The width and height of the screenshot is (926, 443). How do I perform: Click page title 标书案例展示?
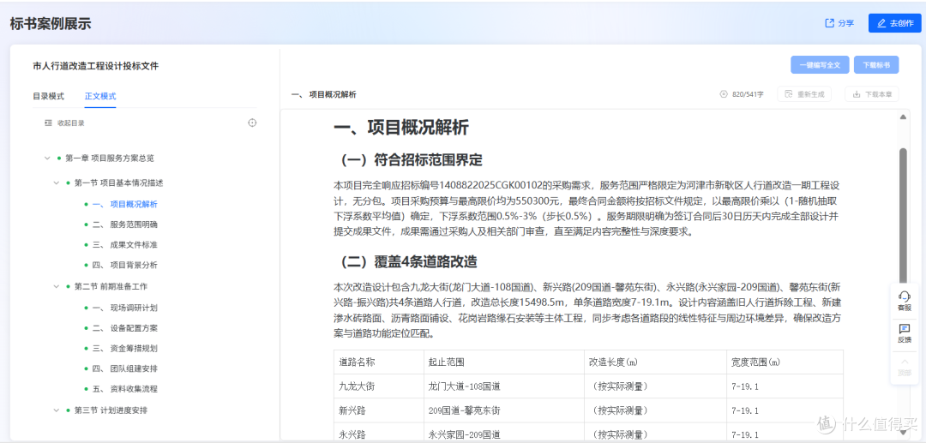point(51,24)
